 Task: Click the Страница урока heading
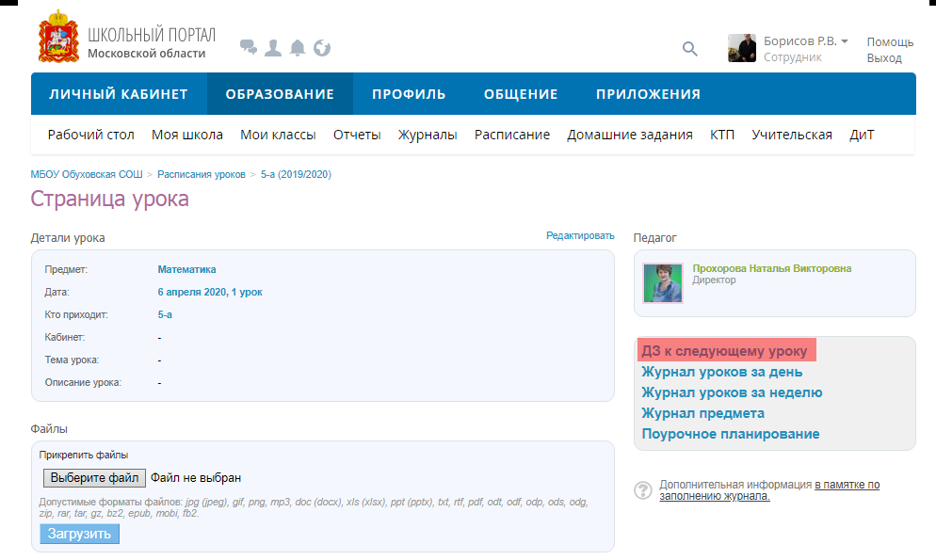(x=110, y=199)
